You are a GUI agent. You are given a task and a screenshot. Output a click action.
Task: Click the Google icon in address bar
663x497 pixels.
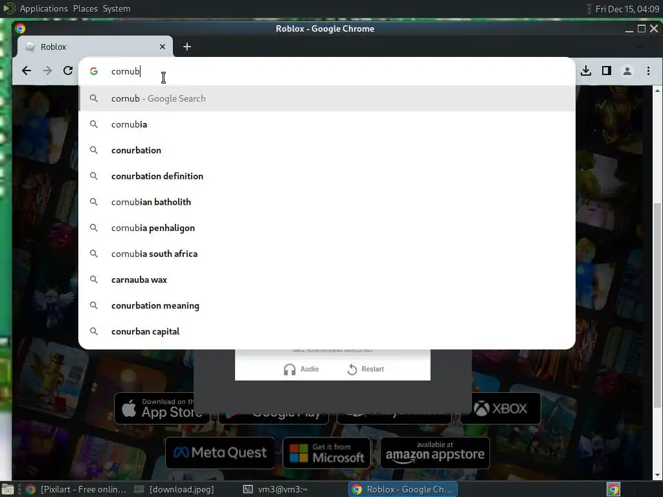tap(94, 71)
